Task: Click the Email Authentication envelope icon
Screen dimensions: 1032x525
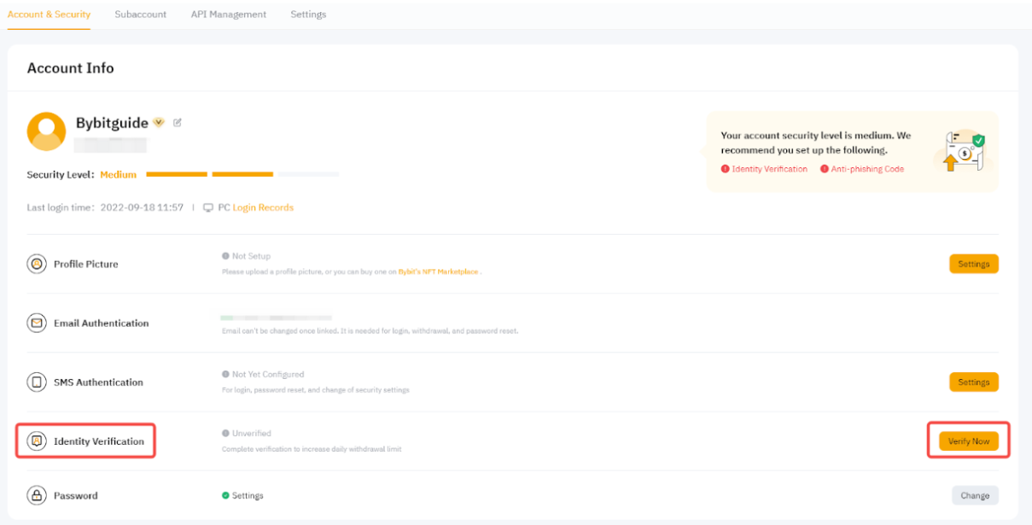Action: (37, 323)
